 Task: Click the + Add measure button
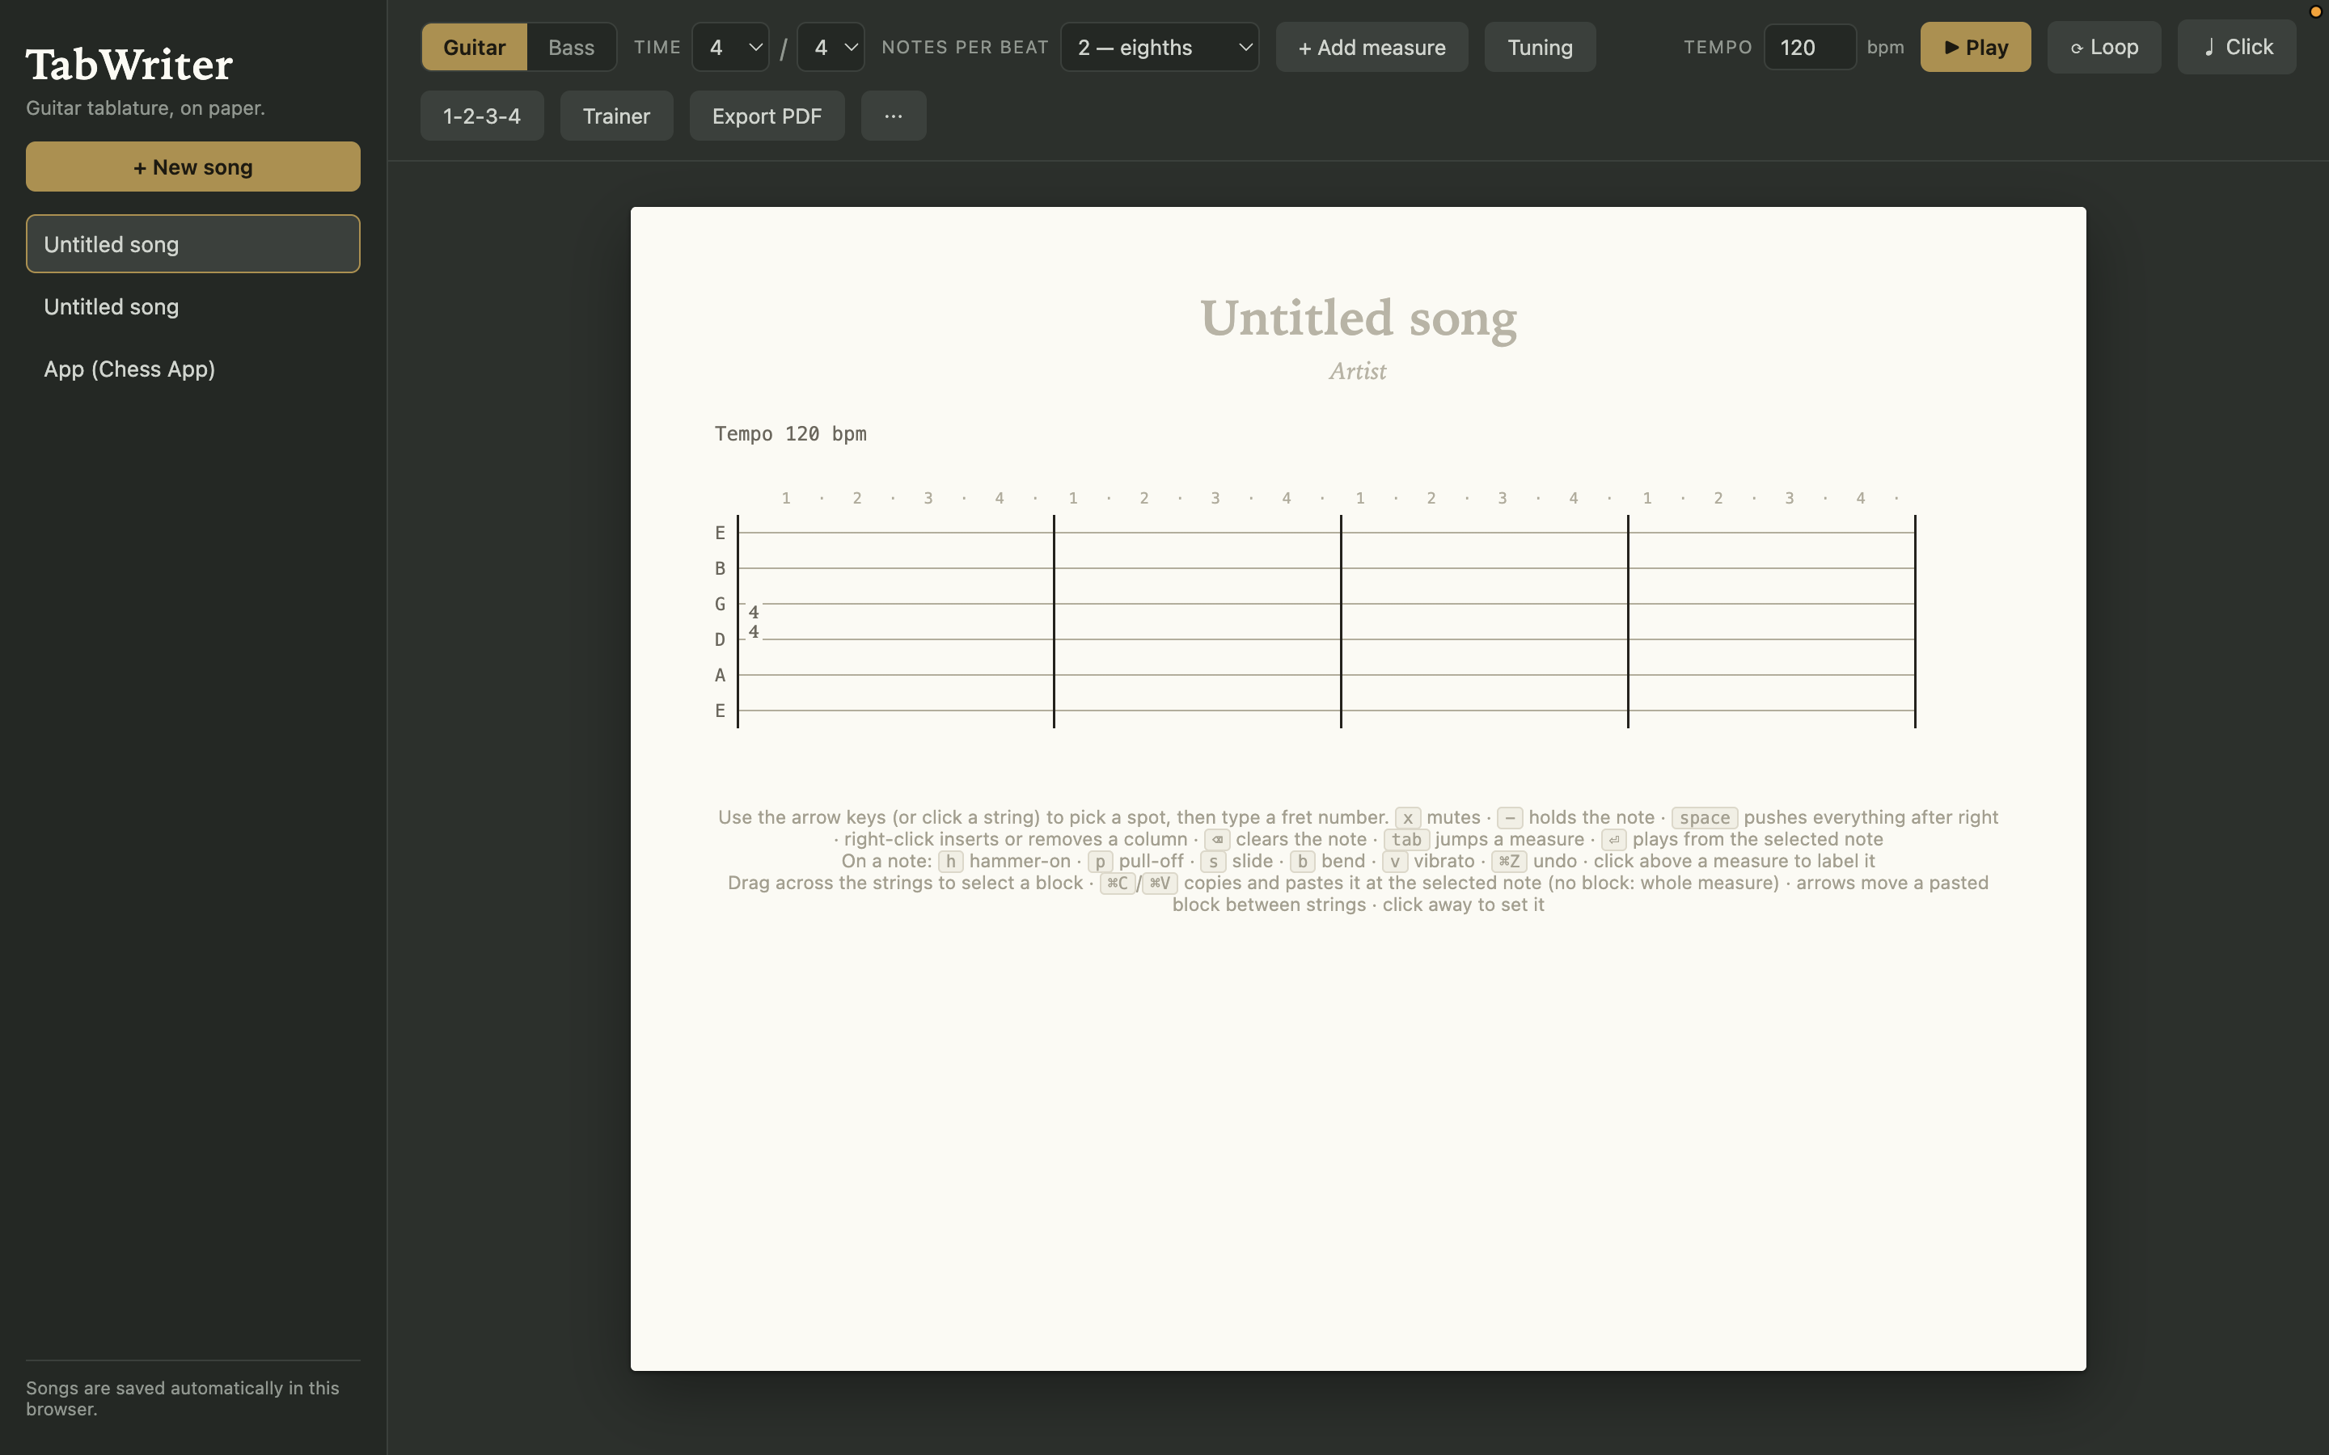[1372, 47]
